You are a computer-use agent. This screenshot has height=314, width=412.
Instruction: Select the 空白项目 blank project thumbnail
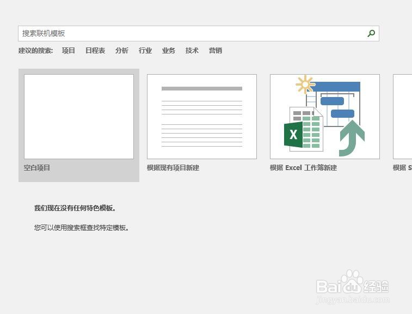coord(79,117)
